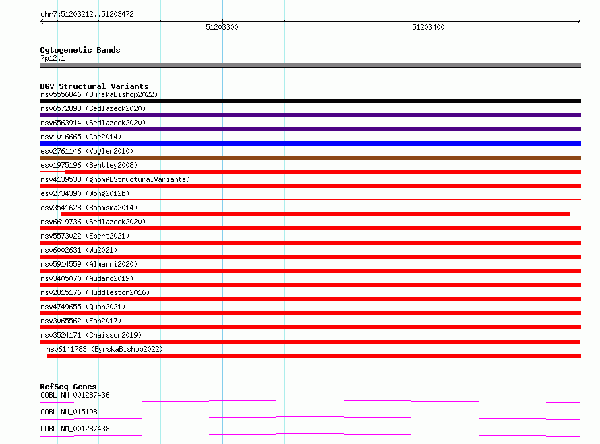Open variant nsv5914559 (Almarri2020) label
Image resolution: width=600 pixels, height=444 pixels.
(x=89, y=264)
